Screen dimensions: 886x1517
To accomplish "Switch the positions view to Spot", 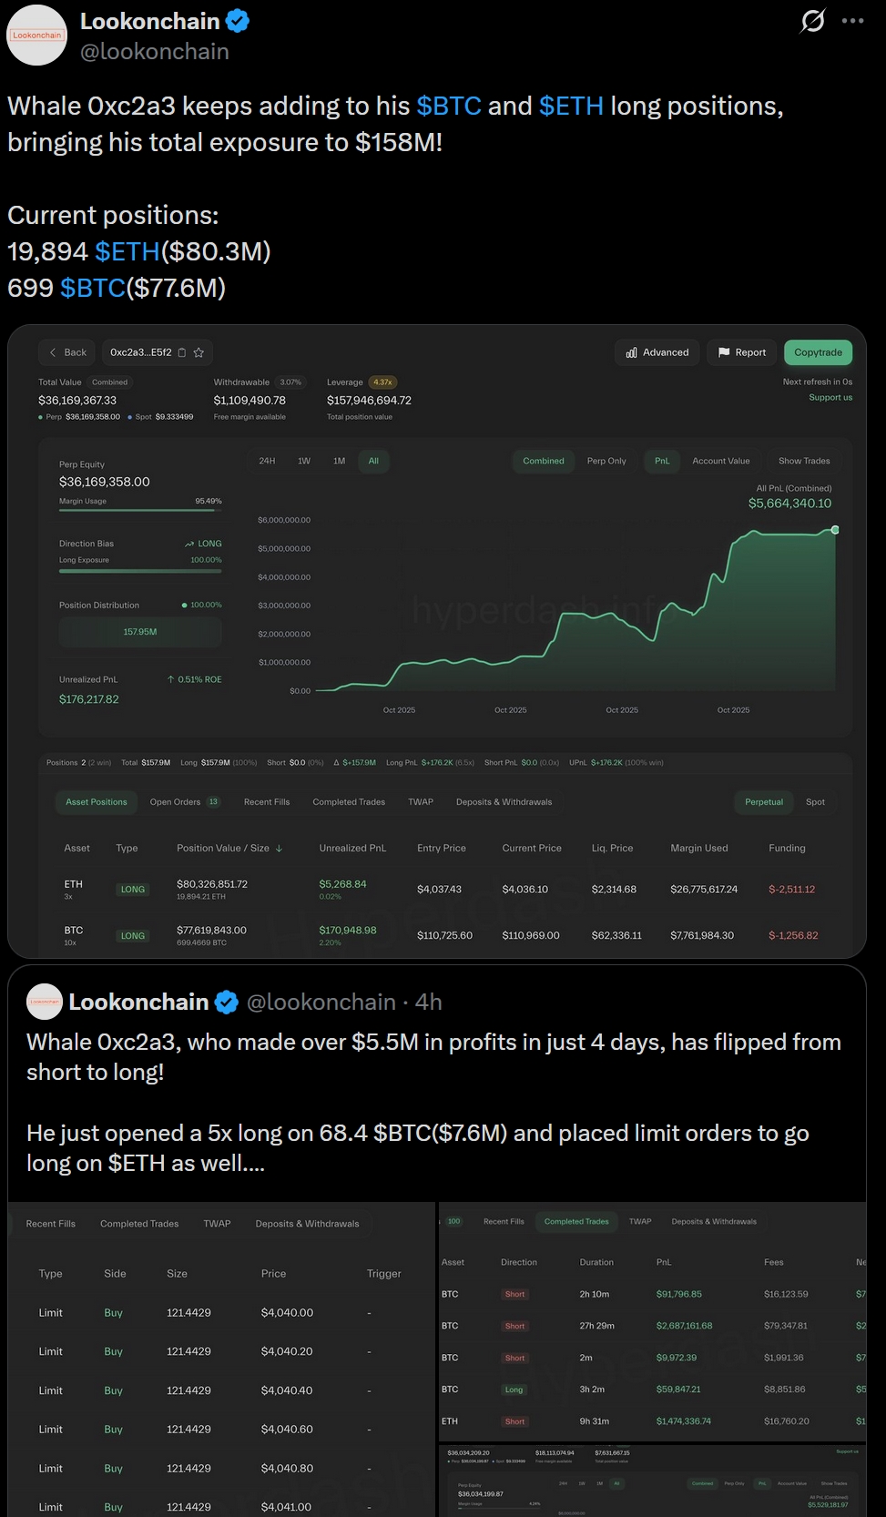I will [815, 802].
